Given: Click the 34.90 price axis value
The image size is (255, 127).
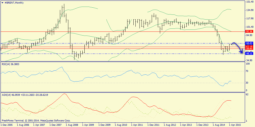Looking at the screenshot, I should point(249,60).
